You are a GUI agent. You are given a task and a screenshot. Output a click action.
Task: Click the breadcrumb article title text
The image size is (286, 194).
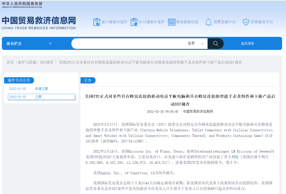point(150,62)
